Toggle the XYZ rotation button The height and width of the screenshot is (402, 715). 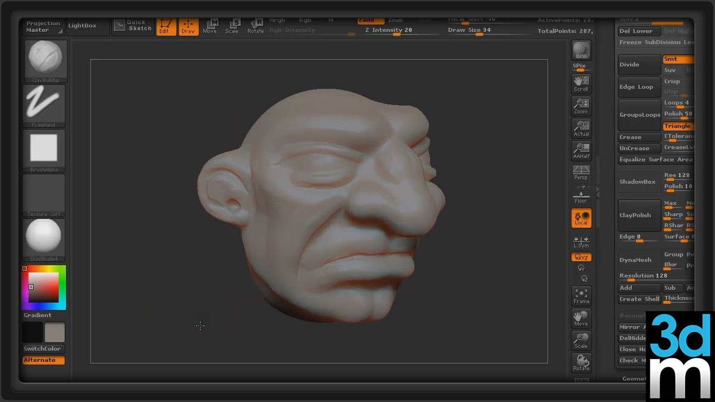[x=581, y=257]
